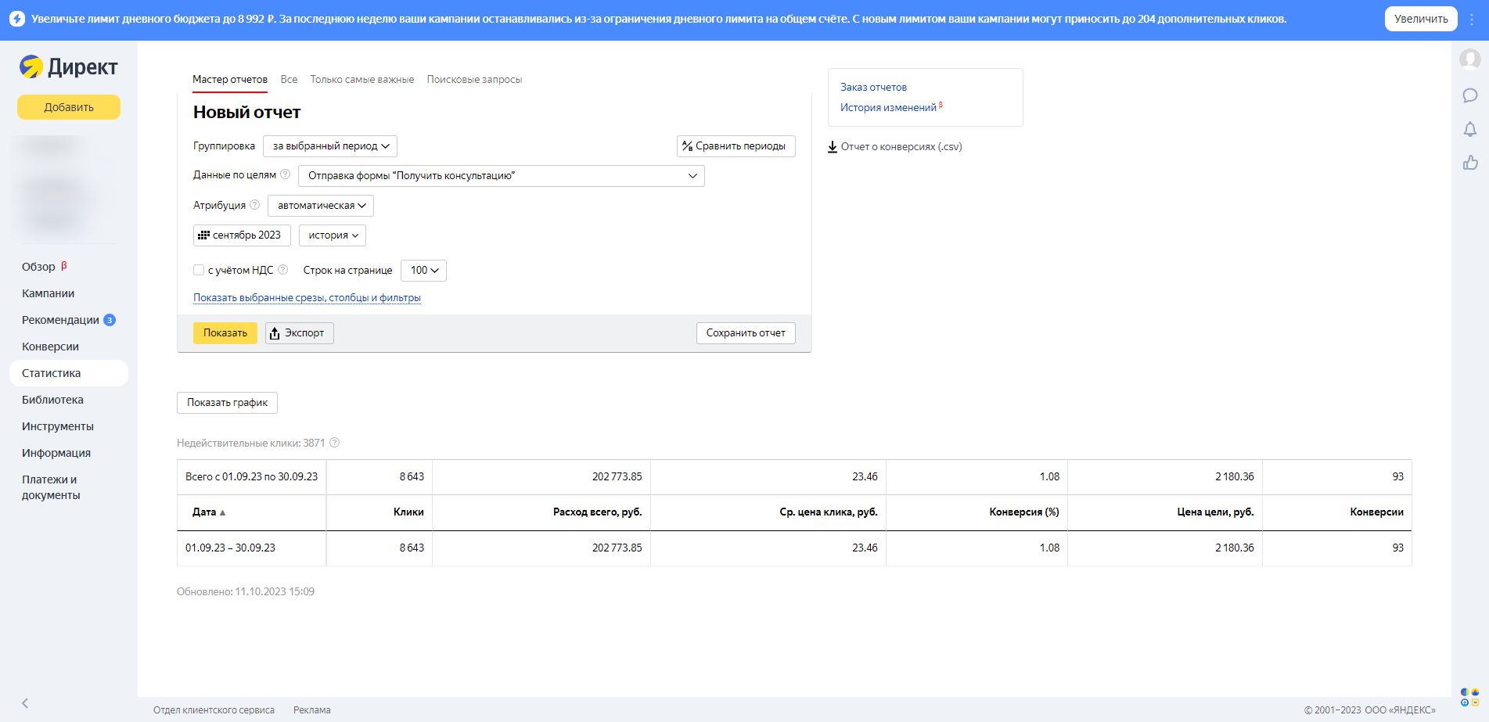Expand the Группировка period dropdown
1489x722 pixels.
tap(330, 146)
